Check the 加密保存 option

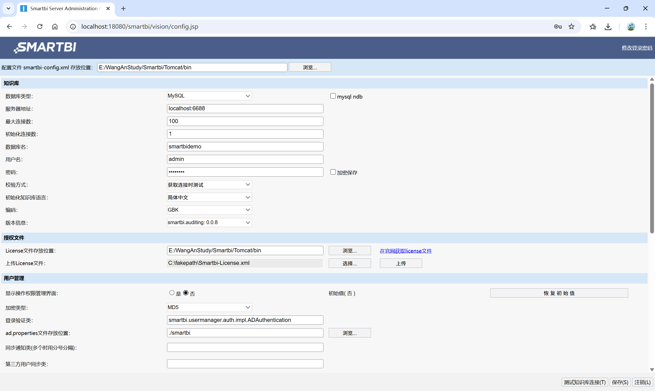pos(333,171)
